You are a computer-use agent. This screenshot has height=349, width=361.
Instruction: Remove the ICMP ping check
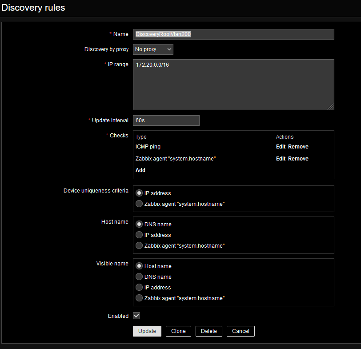pos(298,147)
